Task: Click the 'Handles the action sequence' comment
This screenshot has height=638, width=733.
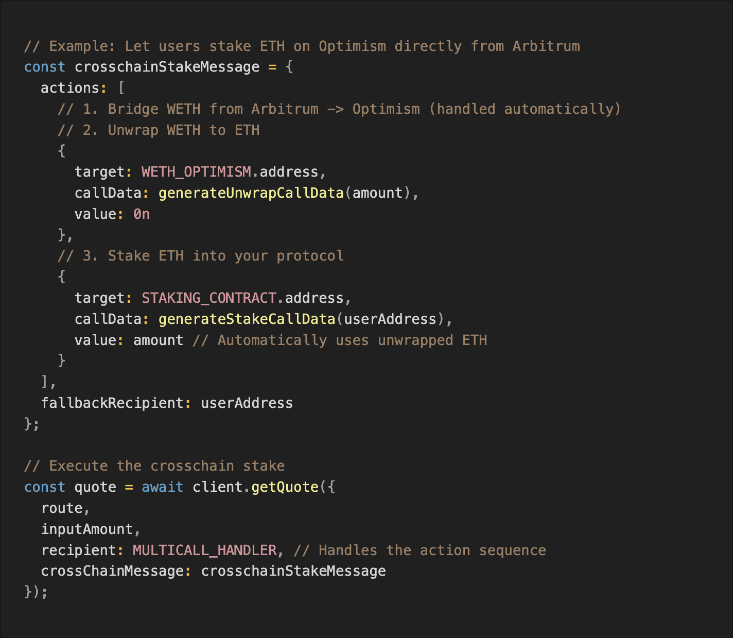Action: (420, 550)
